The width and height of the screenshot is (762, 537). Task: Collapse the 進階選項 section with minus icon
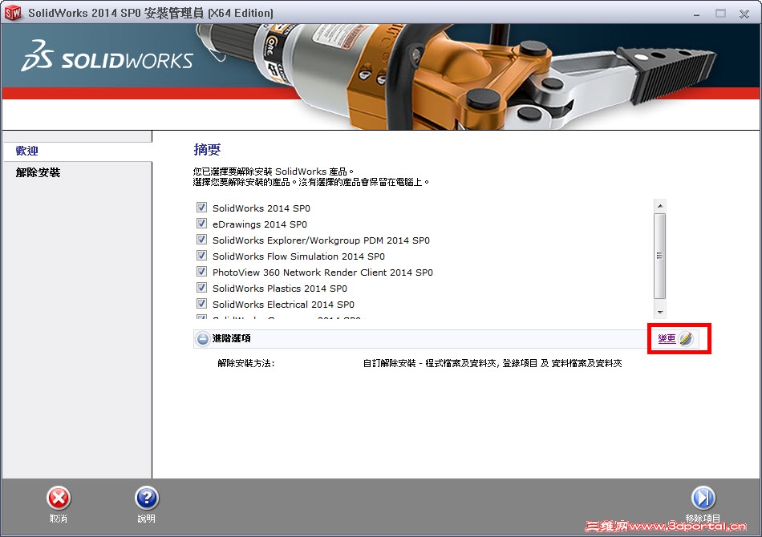click(203, 338)
